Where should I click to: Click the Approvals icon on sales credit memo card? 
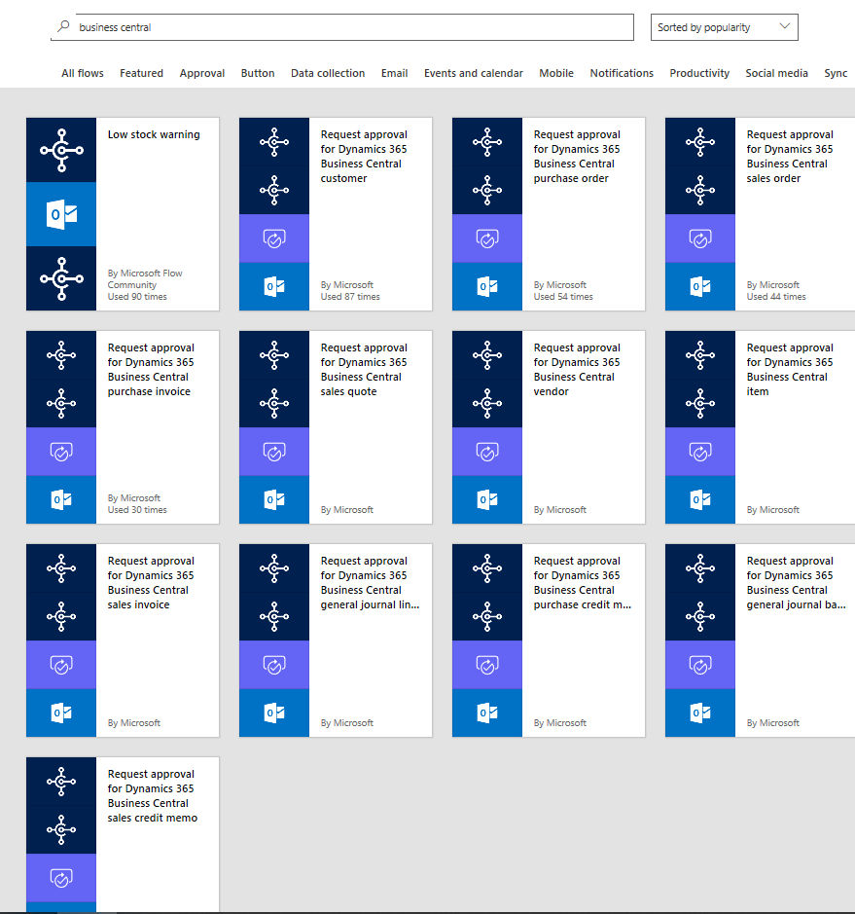(61, 878)
